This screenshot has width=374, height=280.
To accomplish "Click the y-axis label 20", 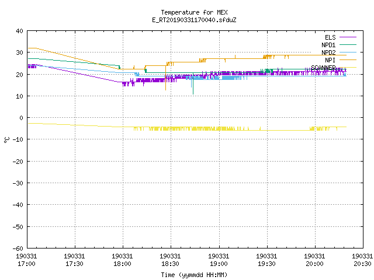I will [x=19, y=75].
